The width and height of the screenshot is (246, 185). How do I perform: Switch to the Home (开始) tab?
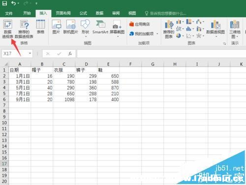click(27, 13)
